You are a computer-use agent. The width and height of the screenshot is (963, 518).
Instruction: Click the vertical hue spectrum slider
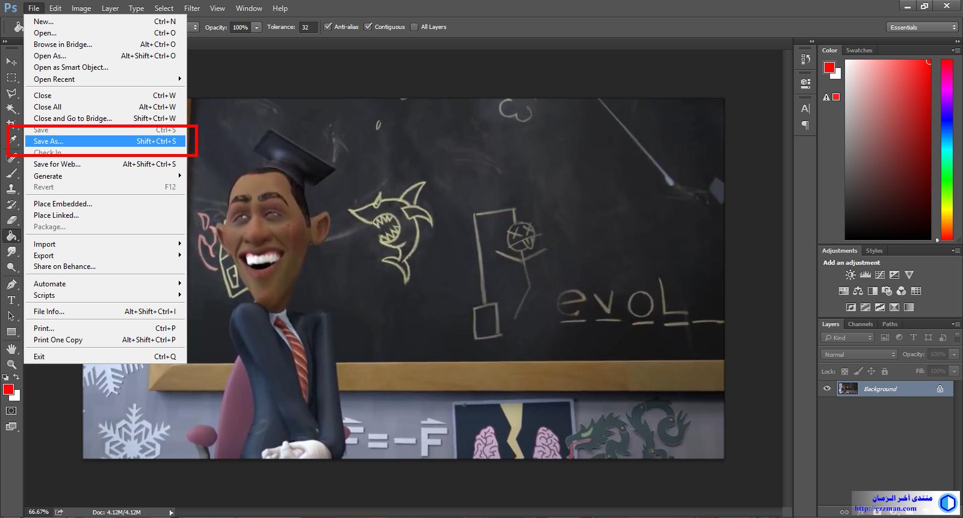point(947,149)
